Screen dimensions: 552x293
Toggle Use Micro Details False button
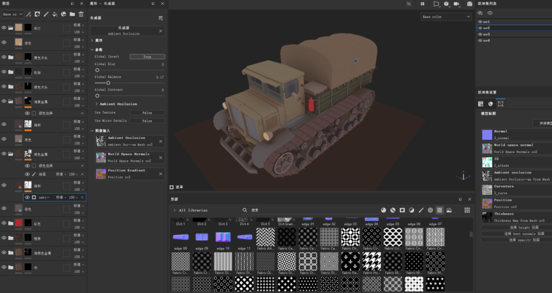coord(147,121)
